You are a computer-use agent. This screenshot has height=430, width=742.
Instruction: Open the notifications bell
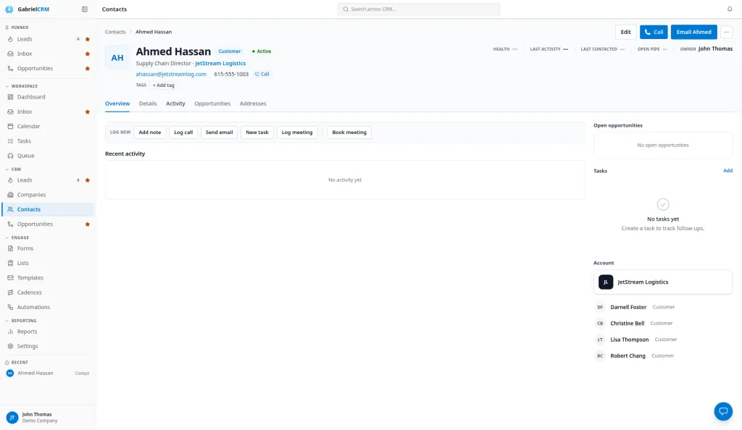(x=729, y=9)
